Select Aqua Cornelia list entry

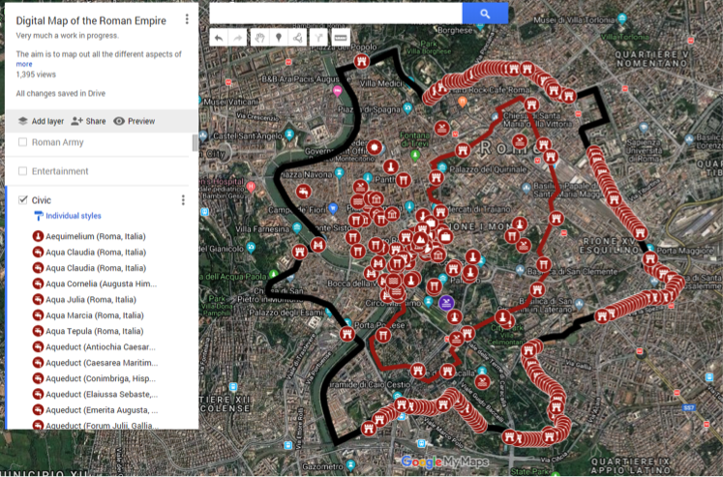pyautogui.click(x=101, y=283)
